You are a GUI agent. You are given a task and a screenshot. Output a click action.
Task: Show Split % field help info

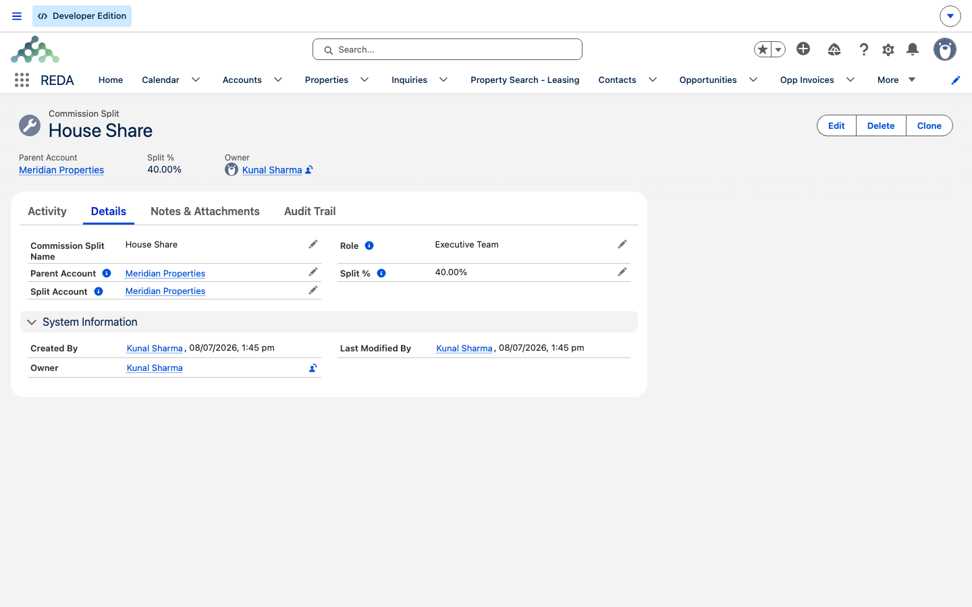(x=381, y=273)
